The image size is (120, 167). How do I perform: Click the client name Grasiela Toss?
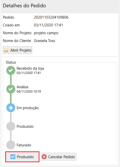click(x=44, y=41)
